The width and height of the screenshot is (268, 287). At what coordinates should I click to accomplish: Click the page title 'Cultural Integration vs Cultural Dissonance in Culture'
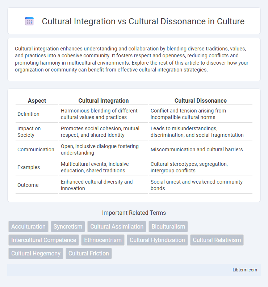point(143,21)
